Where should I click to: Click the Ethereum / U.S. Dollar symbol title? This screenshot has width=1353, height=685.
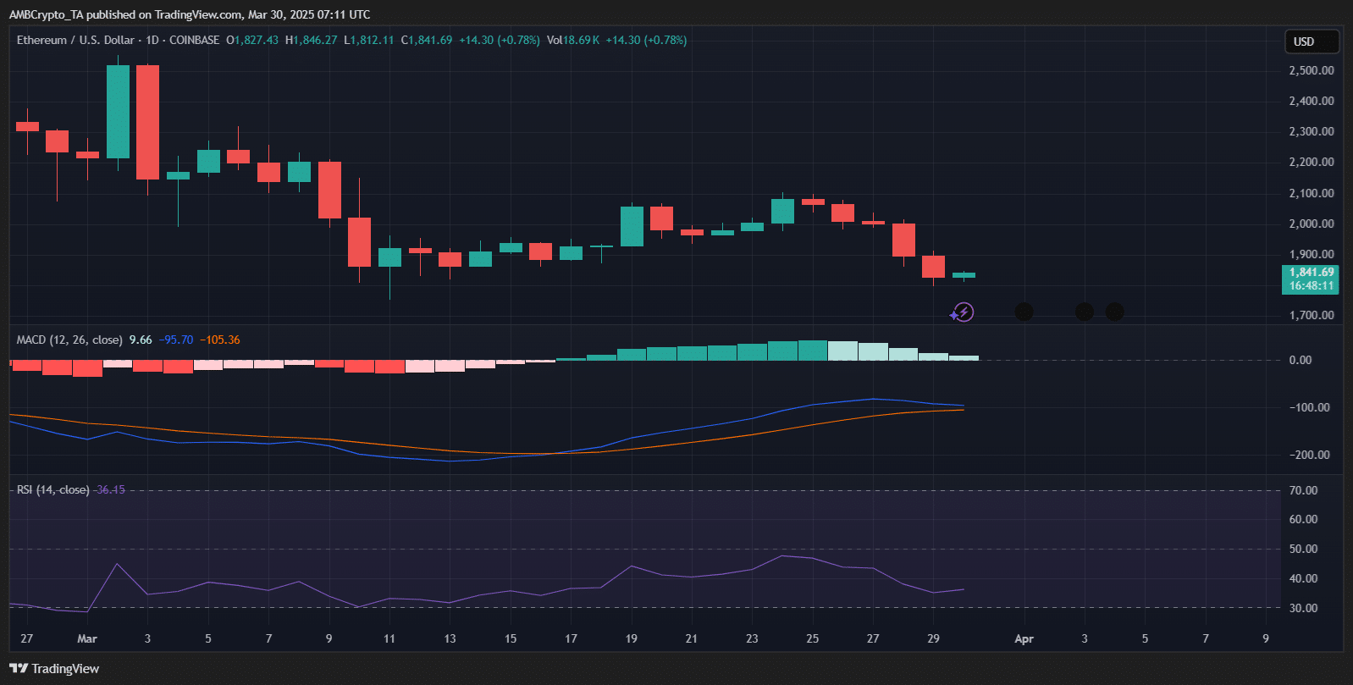coord(75,40)
